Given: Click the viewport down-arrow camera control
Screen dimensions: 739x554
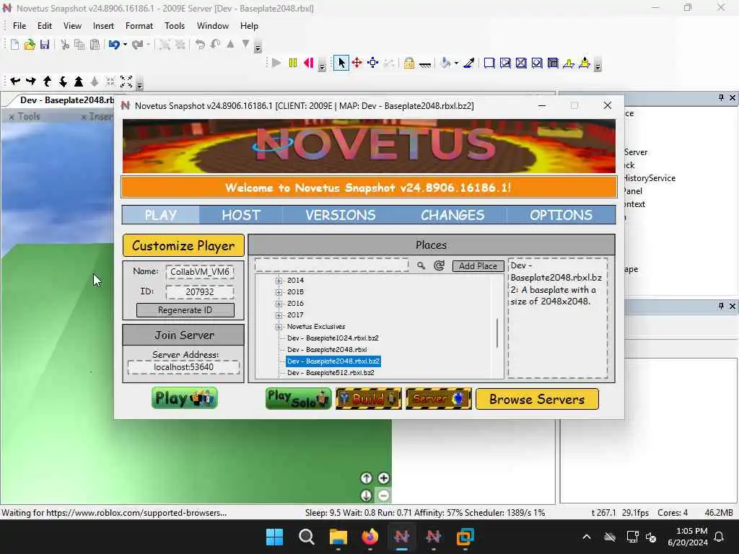Looking at the screenshot, I should tap(366, 496).
